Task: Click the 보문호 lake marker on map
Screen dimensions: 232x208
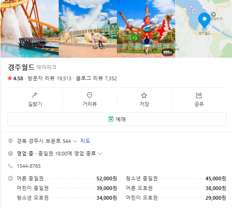Action: [x=191, y=7]
